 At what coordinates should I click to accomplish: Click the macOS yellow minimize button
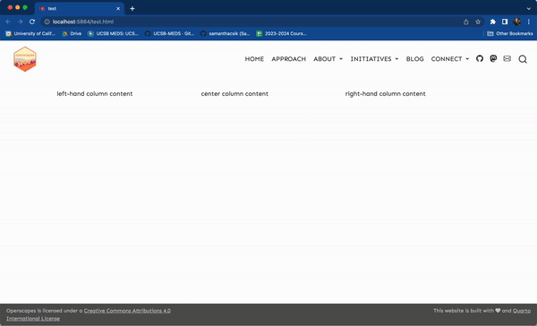(x=18, y=7)
